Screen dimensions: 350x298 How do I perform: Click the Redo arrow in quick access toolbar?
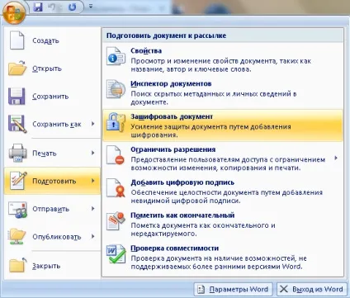[x=72, y=7]
